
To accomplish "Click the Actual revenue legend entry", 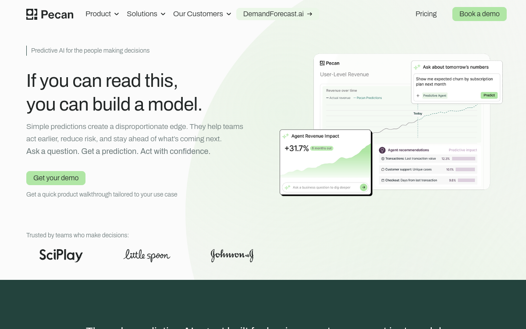I will click(x=338, y=98).
